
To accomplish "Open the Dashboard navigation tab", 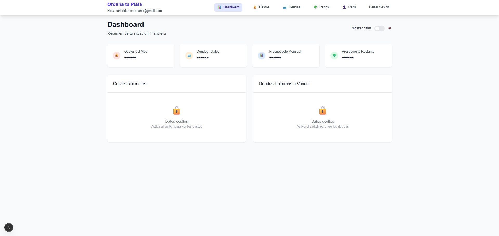I will (x=228, y=7).
